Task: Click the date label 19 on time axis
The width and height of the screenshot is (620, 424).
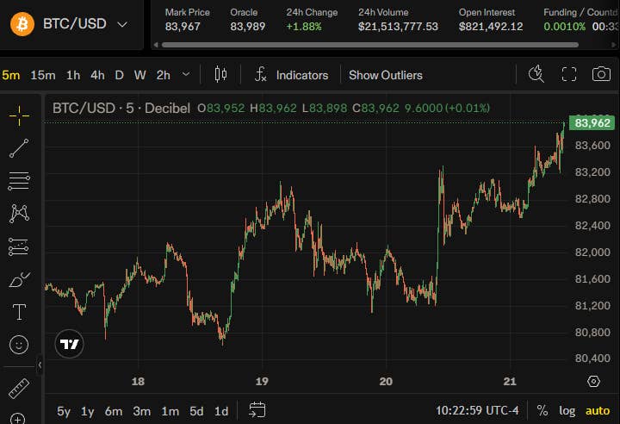Action: [262, 381]
